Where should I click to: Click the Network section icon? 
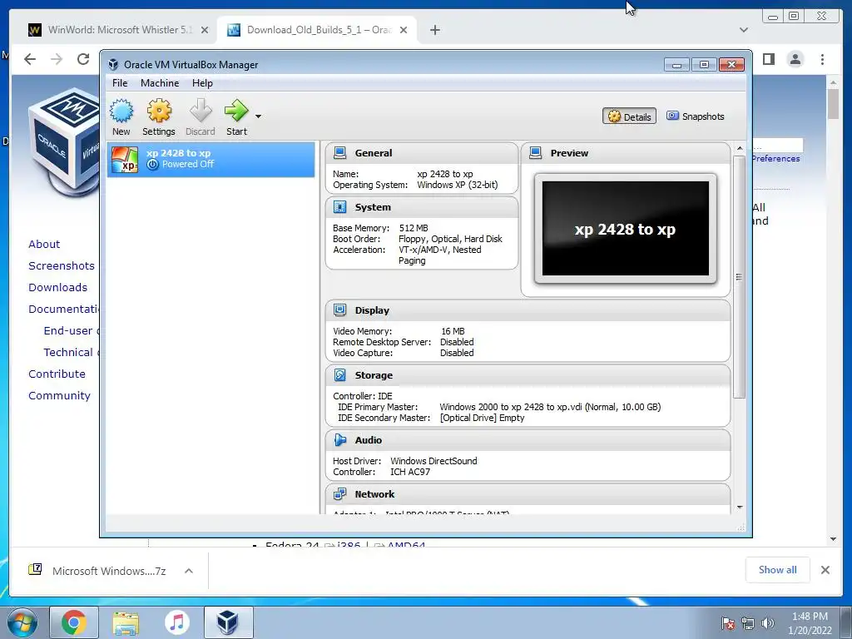[x=340, y=494]
